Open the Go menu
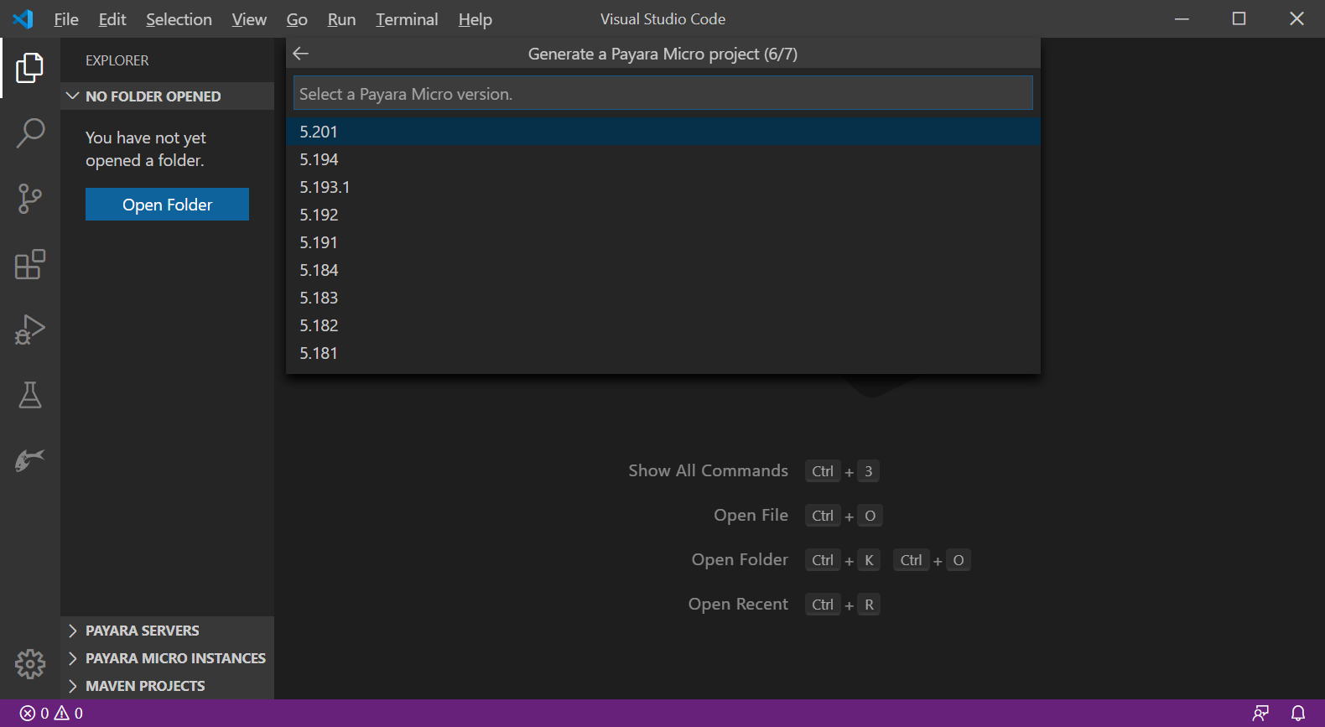 [297, 19]
